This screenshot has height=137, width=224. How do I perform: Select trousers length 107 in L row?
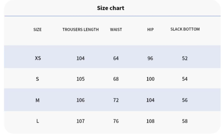[80, 121]
